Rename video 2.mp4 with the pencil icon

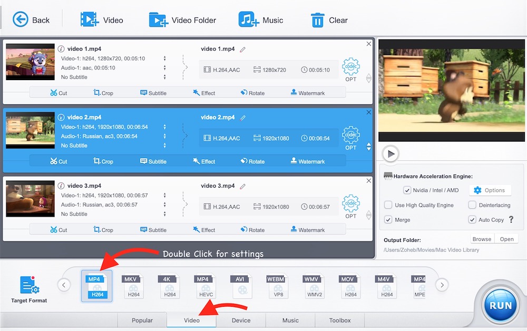(243, 118)
